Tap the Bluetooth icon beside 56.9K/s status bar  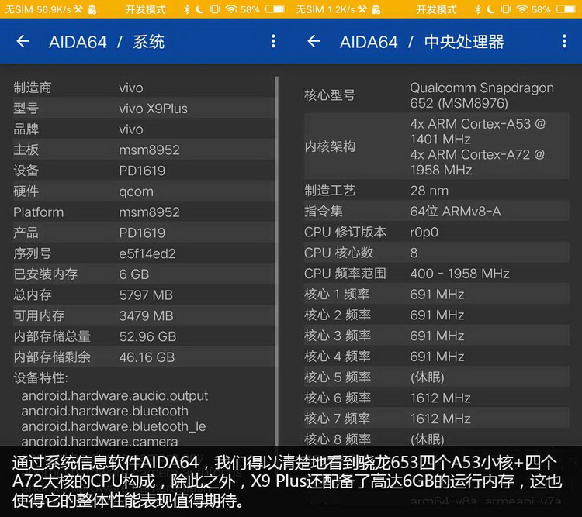tap(187, 9)
